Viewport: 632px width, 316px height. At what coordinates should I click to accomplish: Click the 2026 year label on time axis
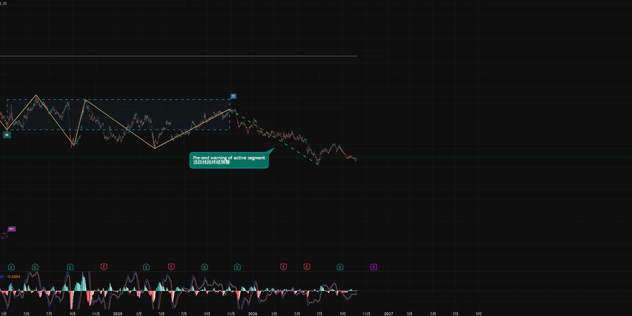tap(253, 314)
